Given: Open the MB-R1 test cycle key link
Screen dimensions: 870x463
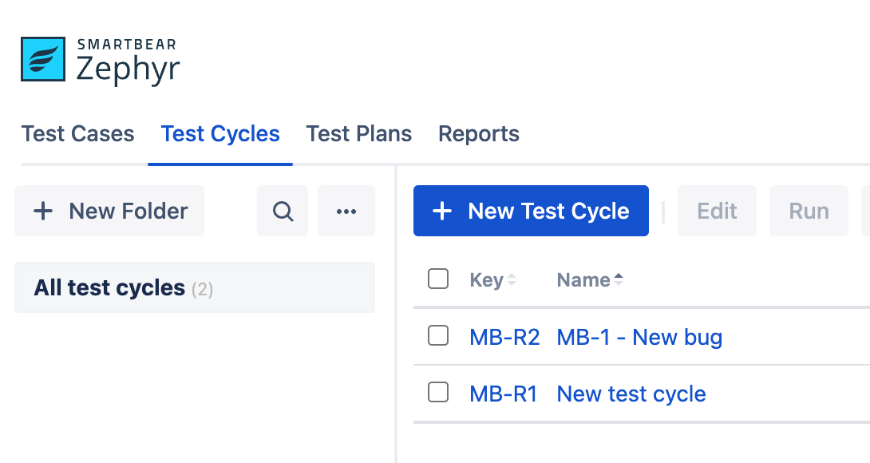Looking at the screenshot, I should point(503,394).
